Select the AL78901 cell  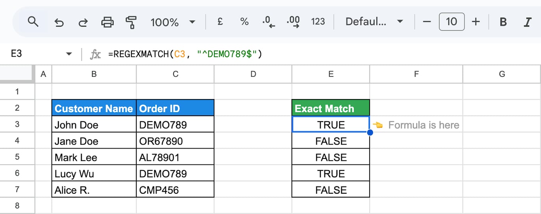175,157
